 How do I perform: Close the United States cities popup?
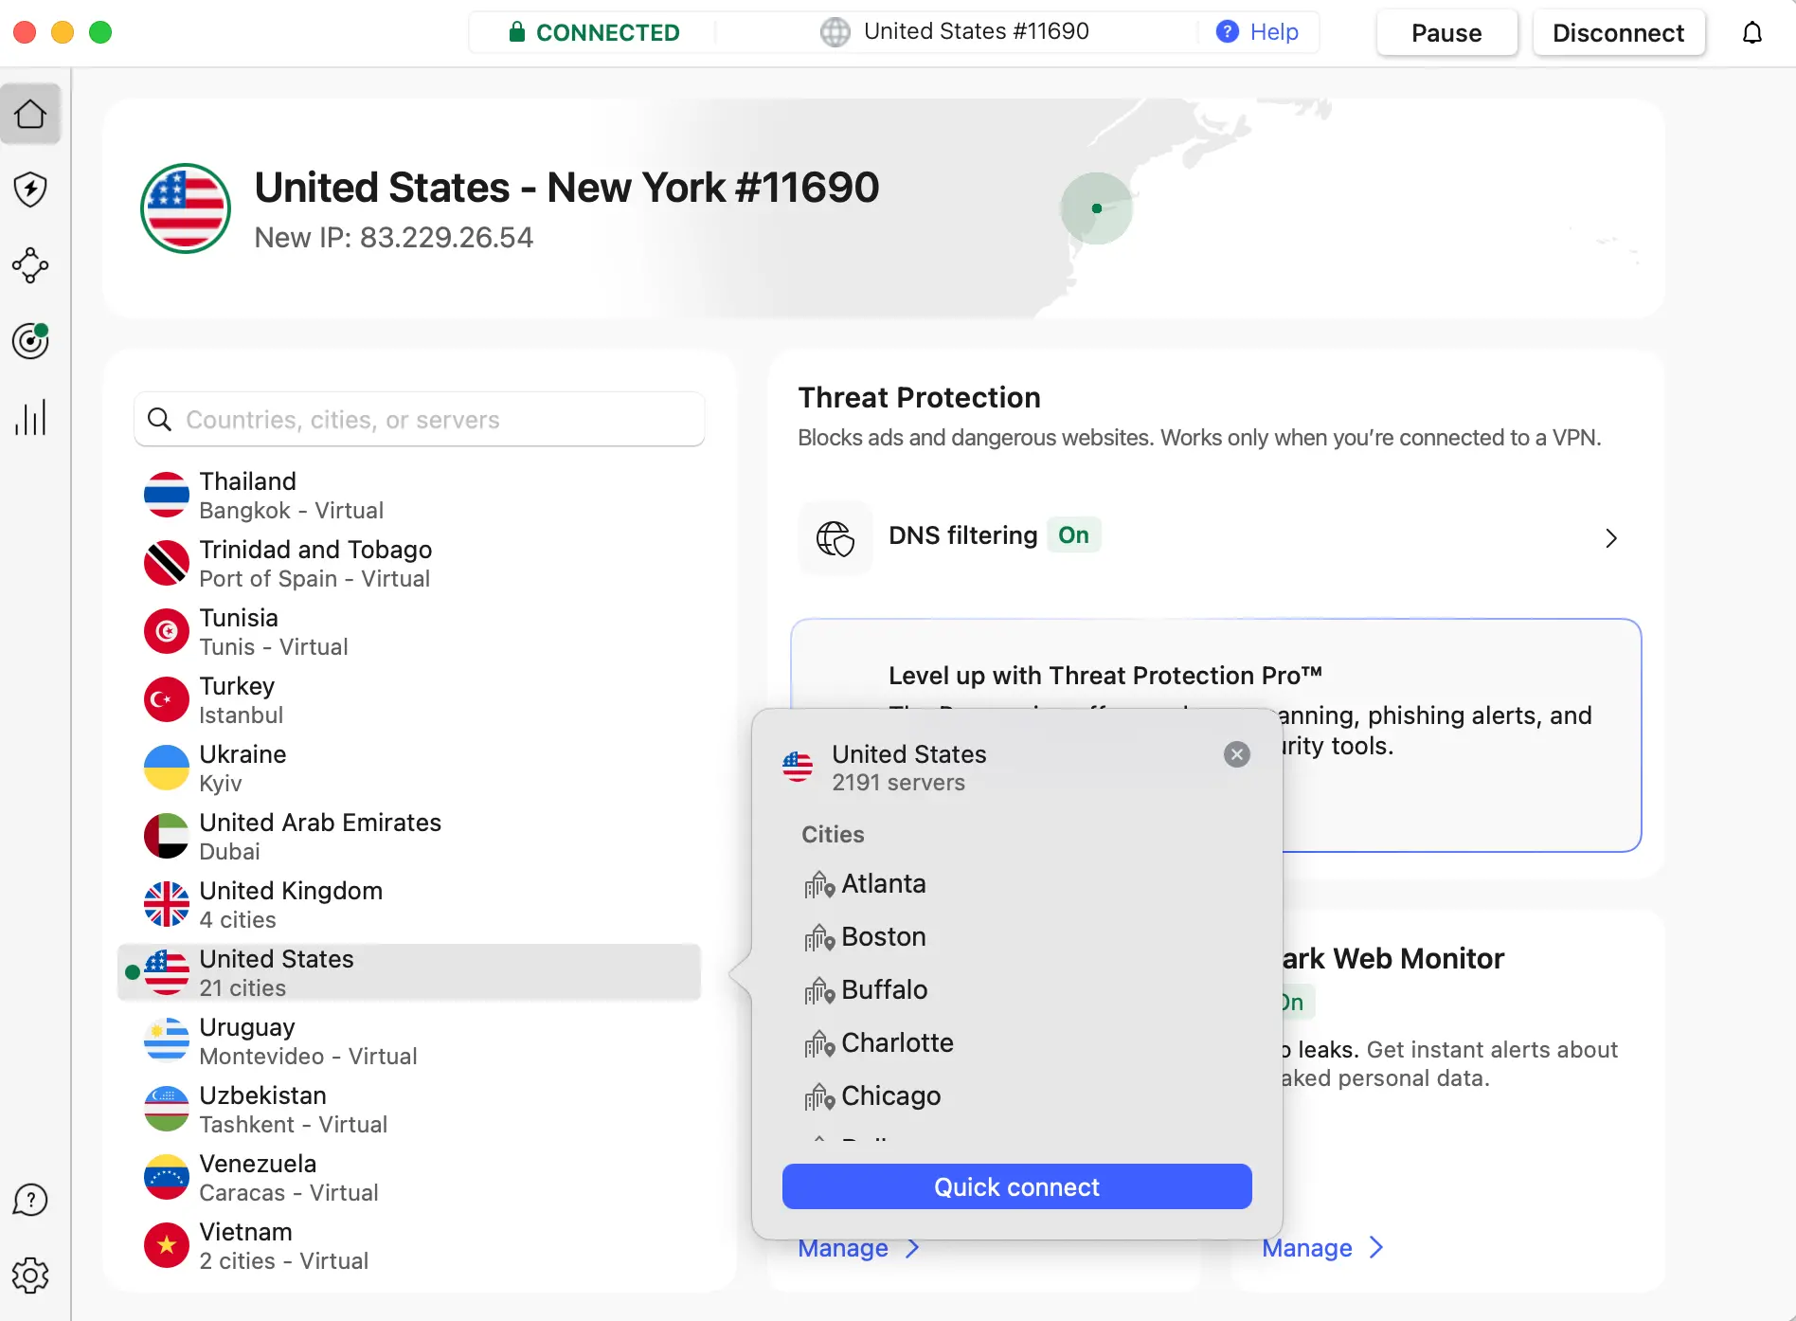[x=1237, y=754]
